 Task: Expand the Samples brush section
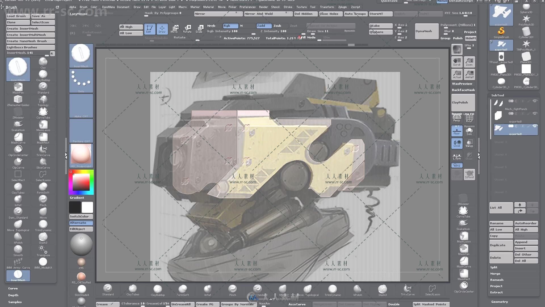(x=15, y=302)
